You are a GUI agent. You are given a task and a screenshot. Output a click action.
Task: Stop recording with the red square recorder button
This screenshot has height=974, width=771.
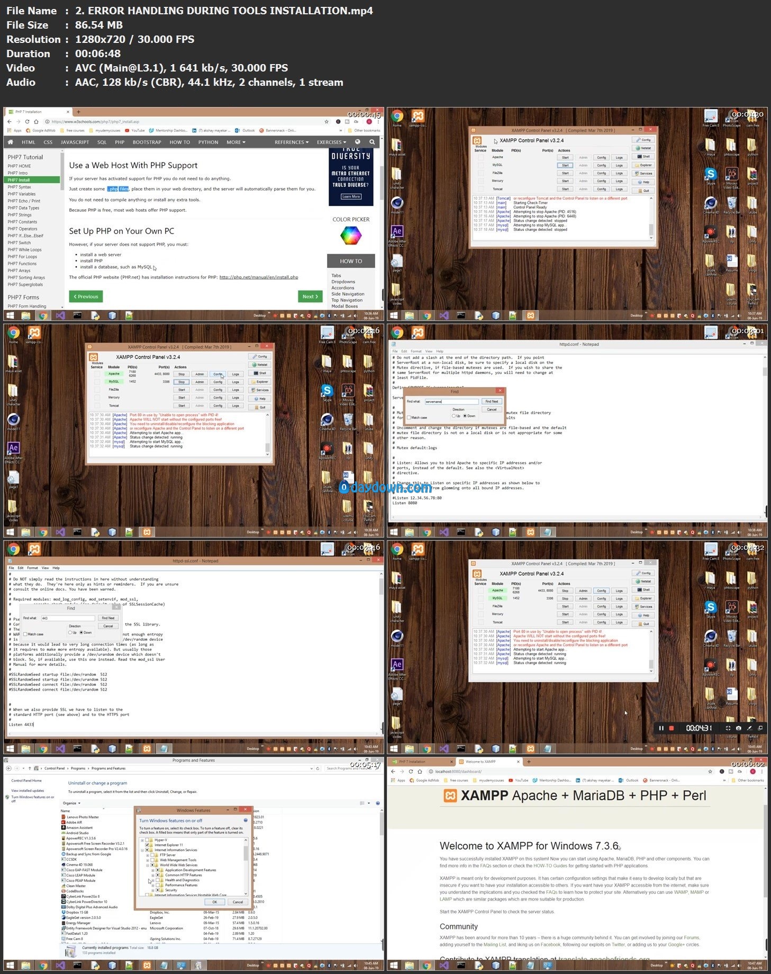tap(672, 728)
